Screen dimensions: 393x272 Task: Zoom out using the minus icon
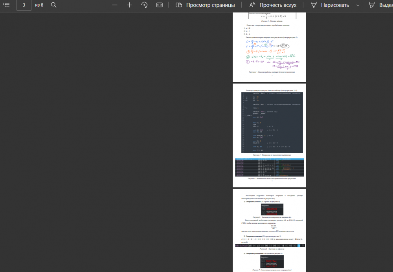point(115,5)
